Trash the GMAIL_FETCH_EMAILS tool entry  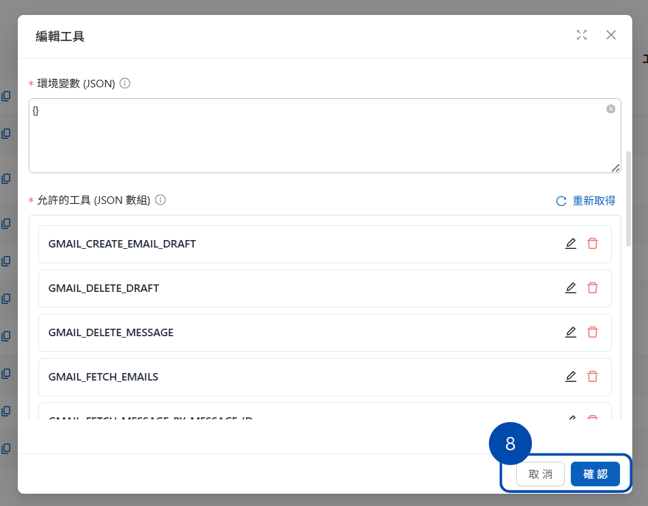point(593,376)
